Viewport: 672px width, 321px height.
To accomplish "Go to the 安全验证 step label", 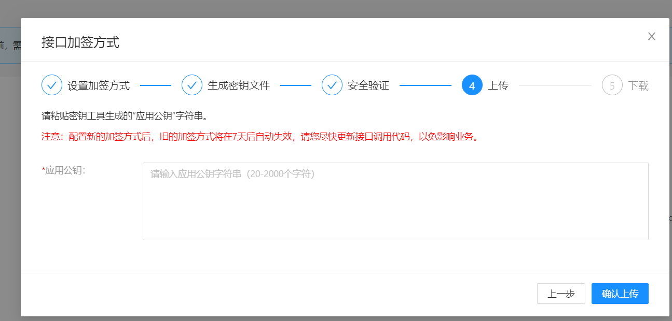I will point(368,86).
